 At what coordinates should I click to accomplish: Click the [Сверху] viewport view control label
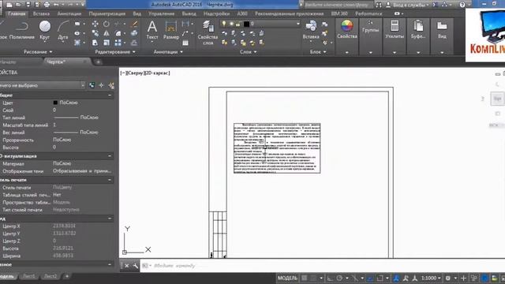[x=134, y=73]
